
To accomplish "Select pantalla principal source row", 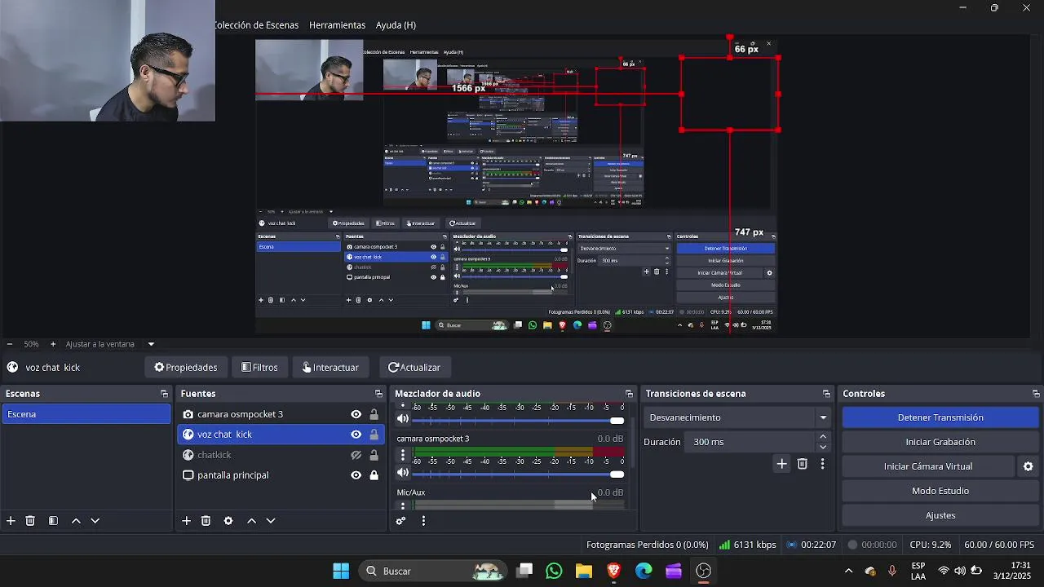I will [x=281, y=475].
